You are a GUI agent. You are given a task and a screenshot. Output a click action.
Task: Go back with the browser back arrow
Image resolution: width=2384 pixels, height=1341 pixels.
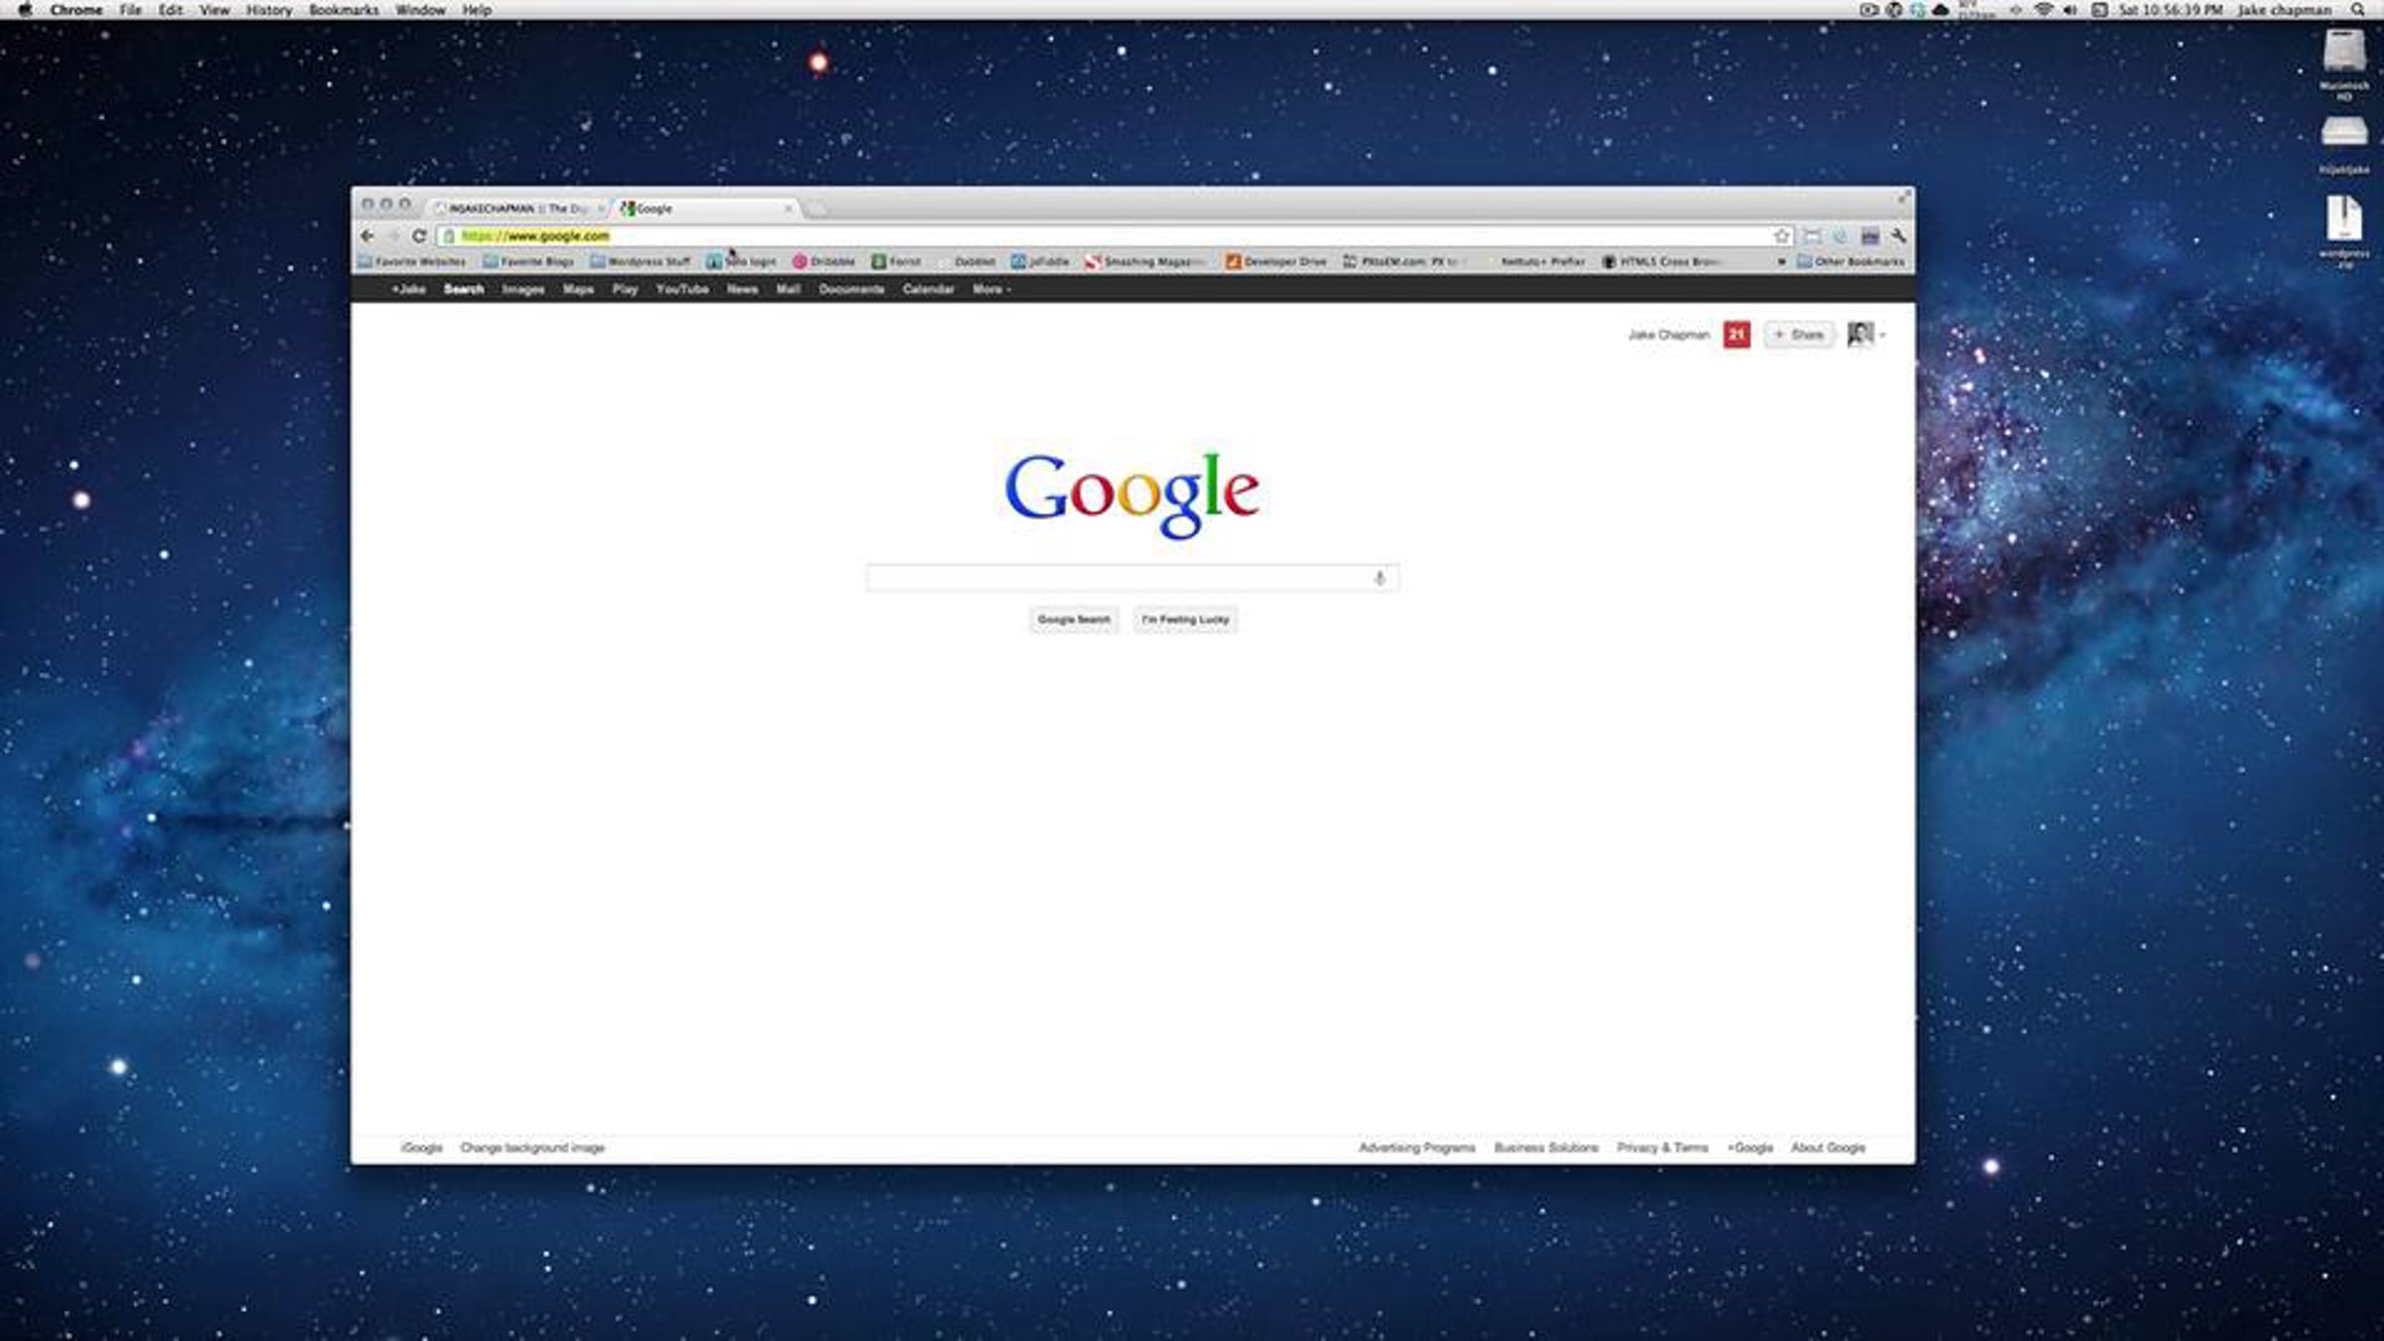368,236
